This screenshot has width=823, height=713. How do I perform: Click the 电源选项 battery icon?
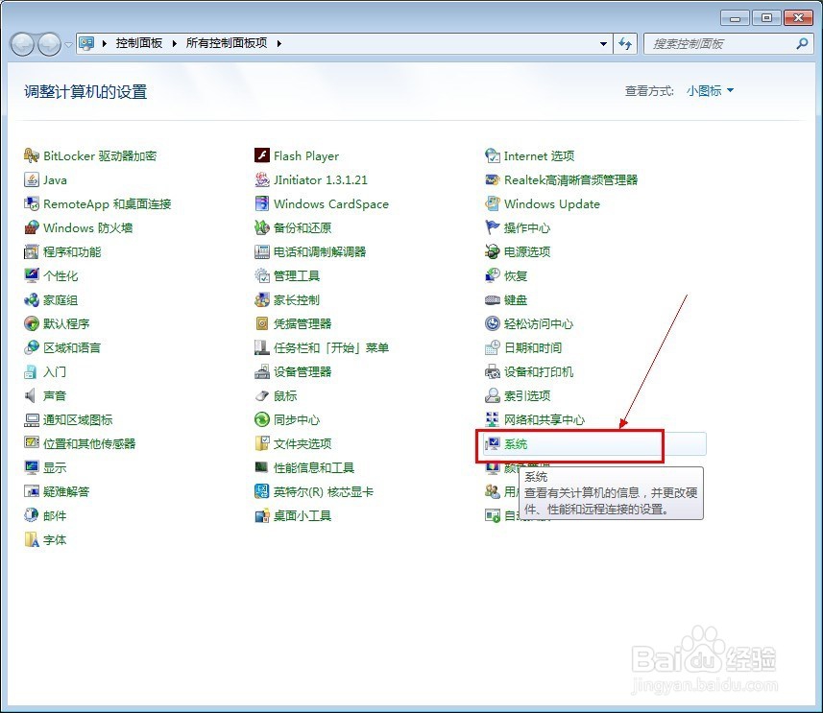pos(493,251)
